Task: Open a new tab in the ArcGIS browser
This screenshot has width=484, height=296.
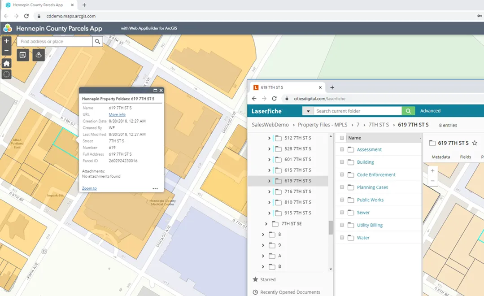Action: click(x=84, y=5)
